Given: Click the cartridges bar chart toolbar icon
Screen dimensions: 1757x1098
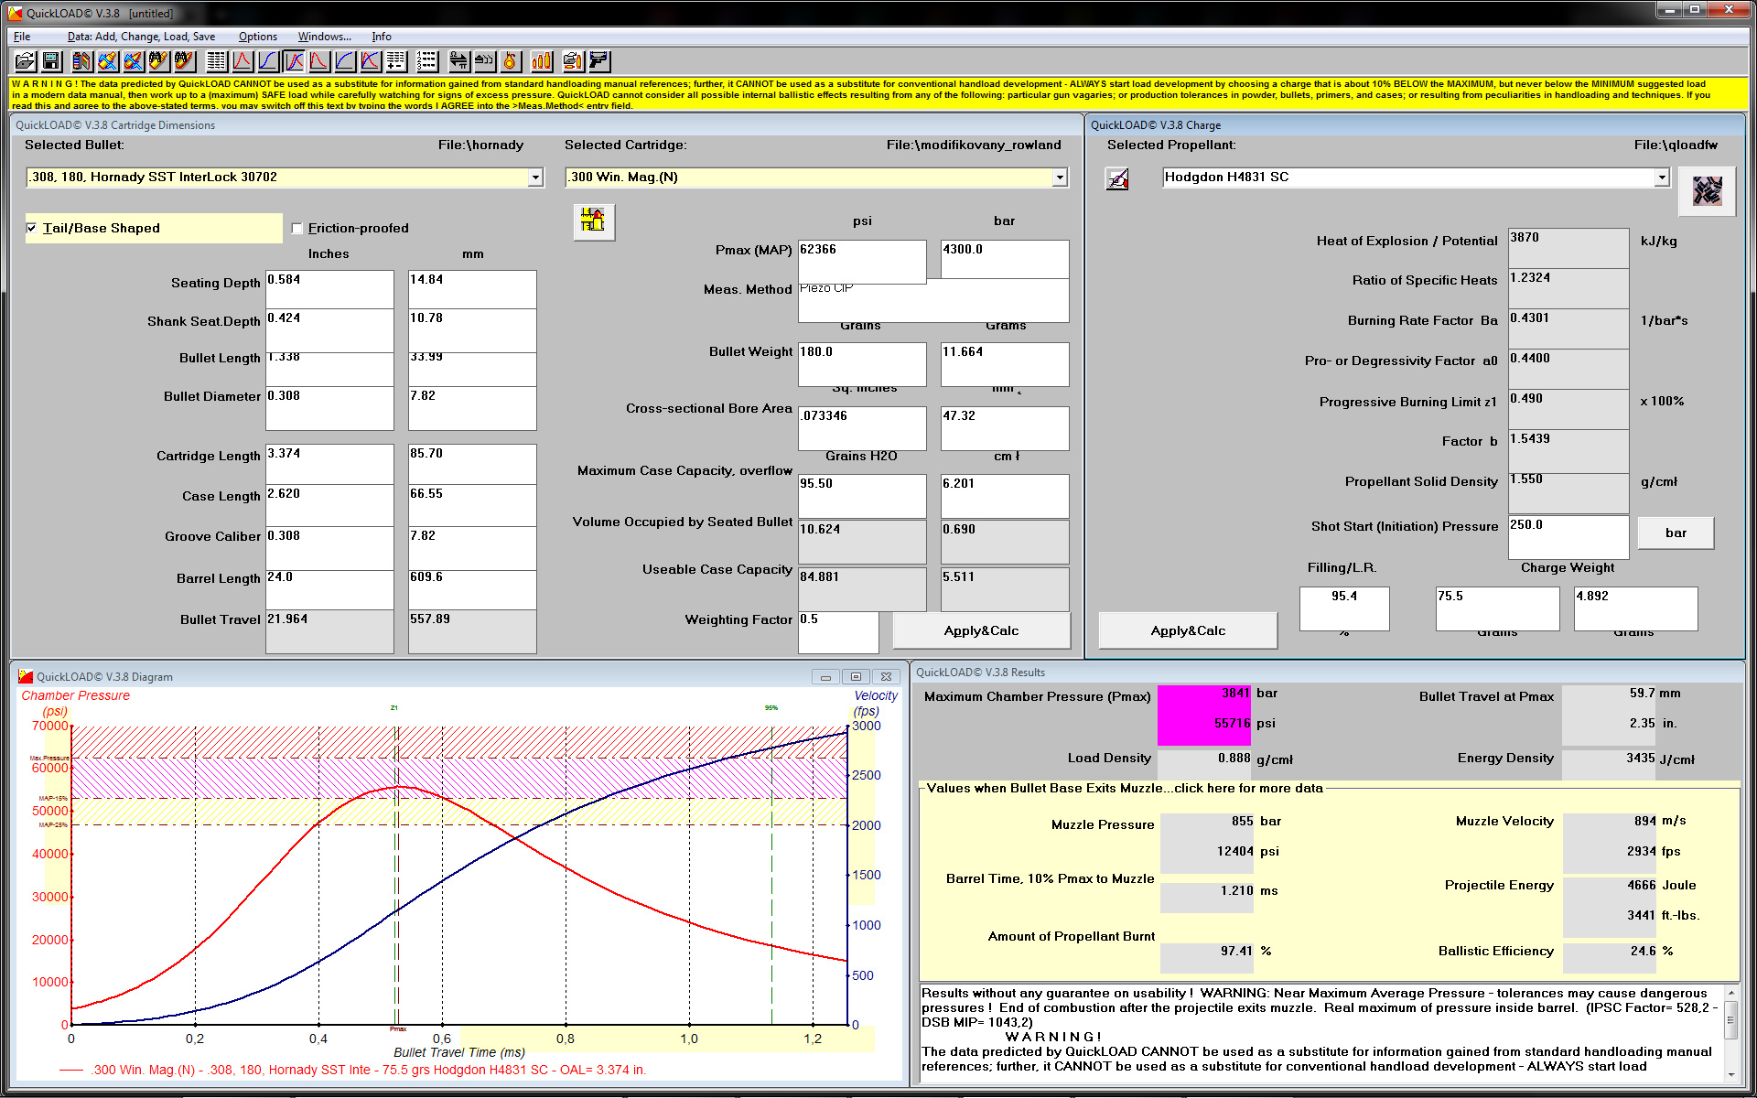Looking at the screenshot, I should click(x=542, y=61).
